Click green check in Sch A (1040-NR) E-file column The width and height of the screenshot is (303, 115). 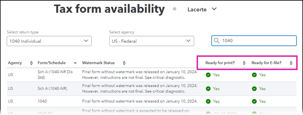tap(254, 89)
